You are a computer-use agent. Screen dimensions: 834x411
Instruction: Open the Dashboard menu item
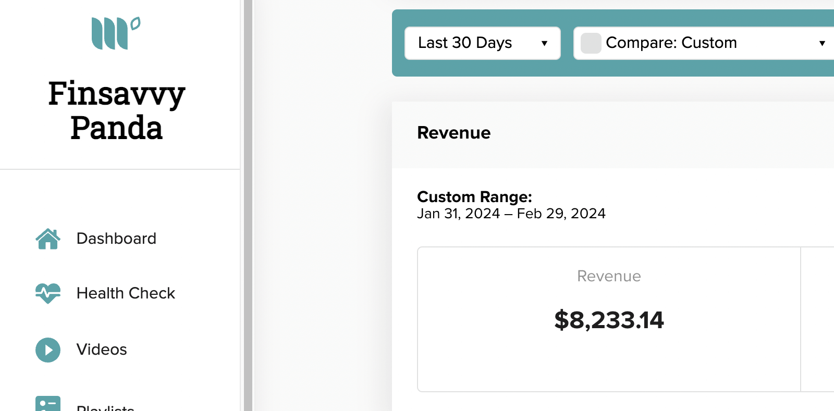(x=116, y=239)
